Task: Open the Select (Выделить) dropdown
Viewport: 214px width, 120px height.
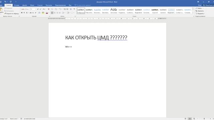Action: [200, 14]
